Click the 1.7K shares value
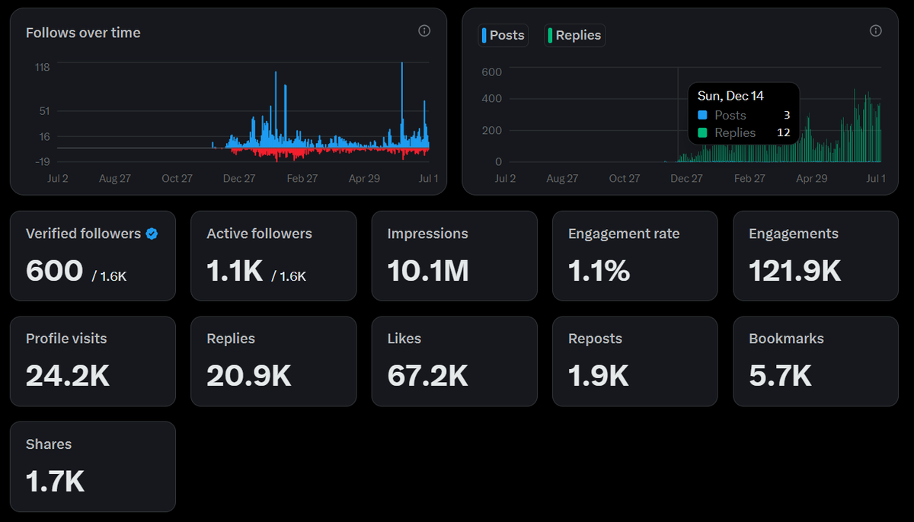Image resolution: width=914 pixels, height=522 pixels. (x=55, y=481)
